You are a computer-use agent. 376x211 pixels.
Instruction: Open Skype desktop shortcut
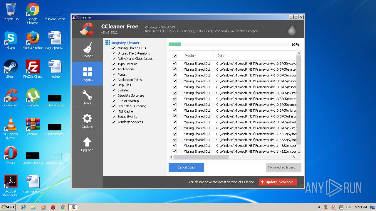click(11, 40)
